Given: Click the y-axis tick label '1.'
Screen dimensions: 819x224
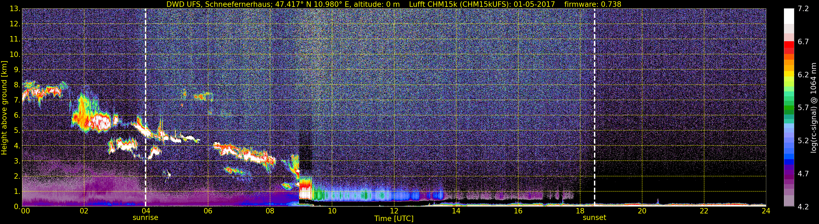Looking at the screenshot, I should 17,192.
